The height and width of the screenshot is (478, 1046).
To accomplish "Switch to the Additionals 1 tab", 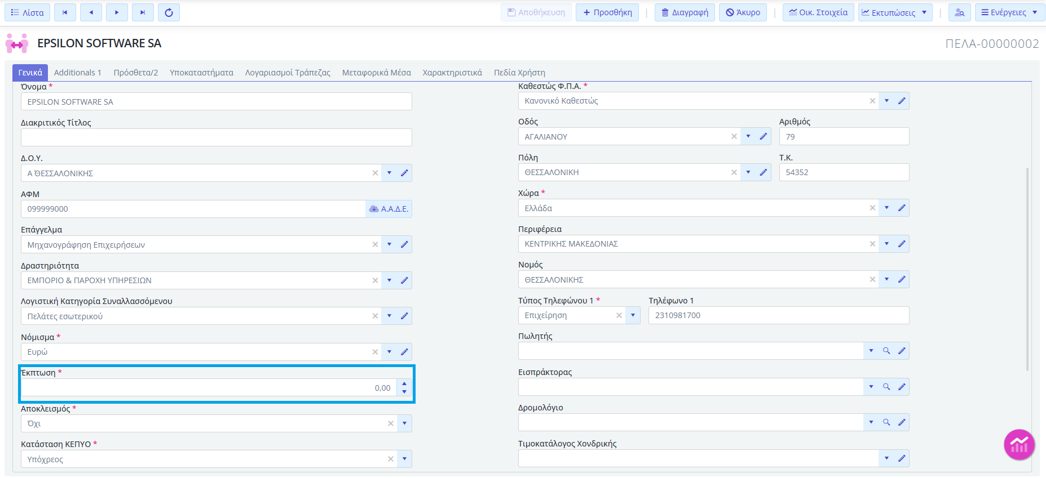I will pos(78,73).
